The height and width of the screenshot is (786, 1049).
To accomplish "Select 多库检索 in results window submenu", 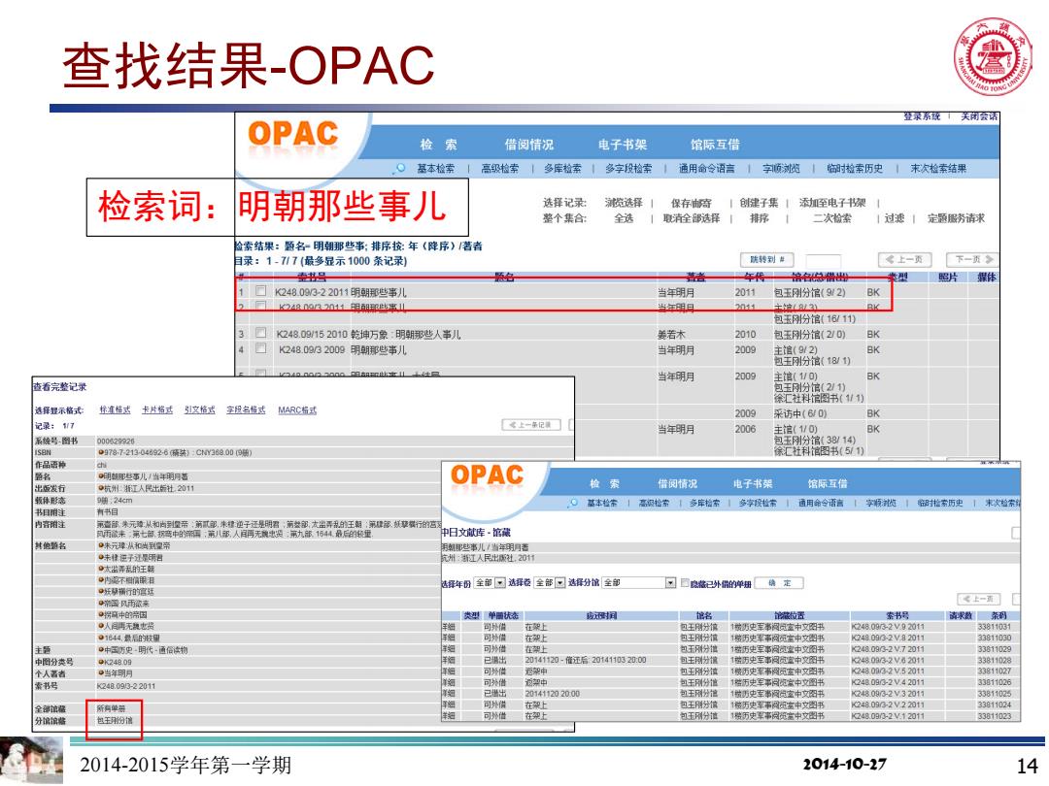I will point(562,169).
